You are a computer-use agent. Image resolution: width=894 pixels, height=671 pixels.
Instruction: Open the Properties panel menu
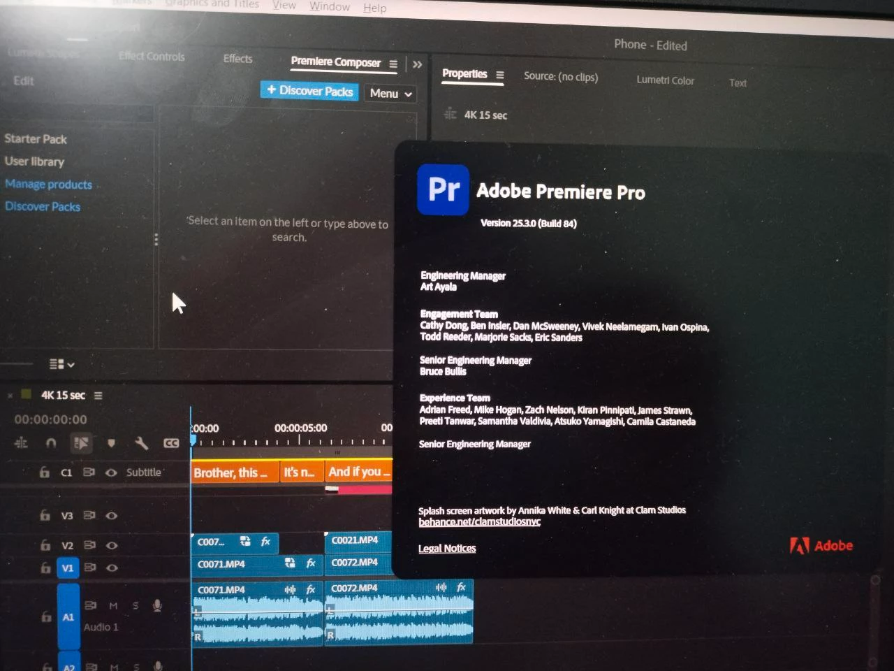(500, 75)
